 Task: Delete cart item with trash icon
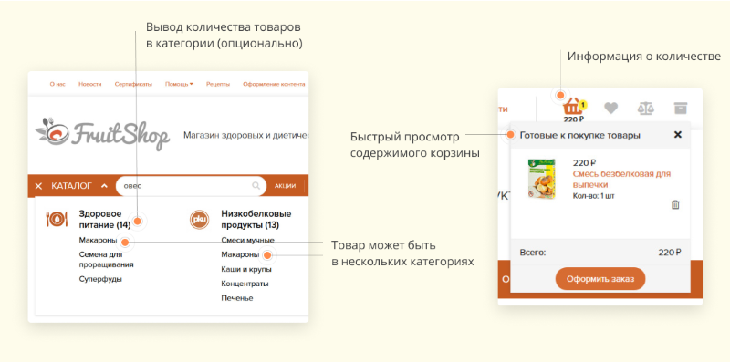coord(675,204)
